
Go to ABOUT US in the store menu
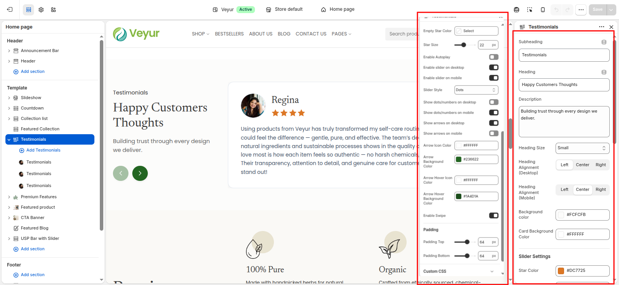coord(261,34)
